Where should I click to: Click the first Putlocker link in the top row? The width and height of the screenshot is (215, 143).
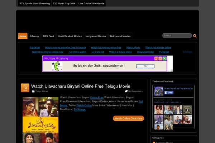click(x=35, y=48)
